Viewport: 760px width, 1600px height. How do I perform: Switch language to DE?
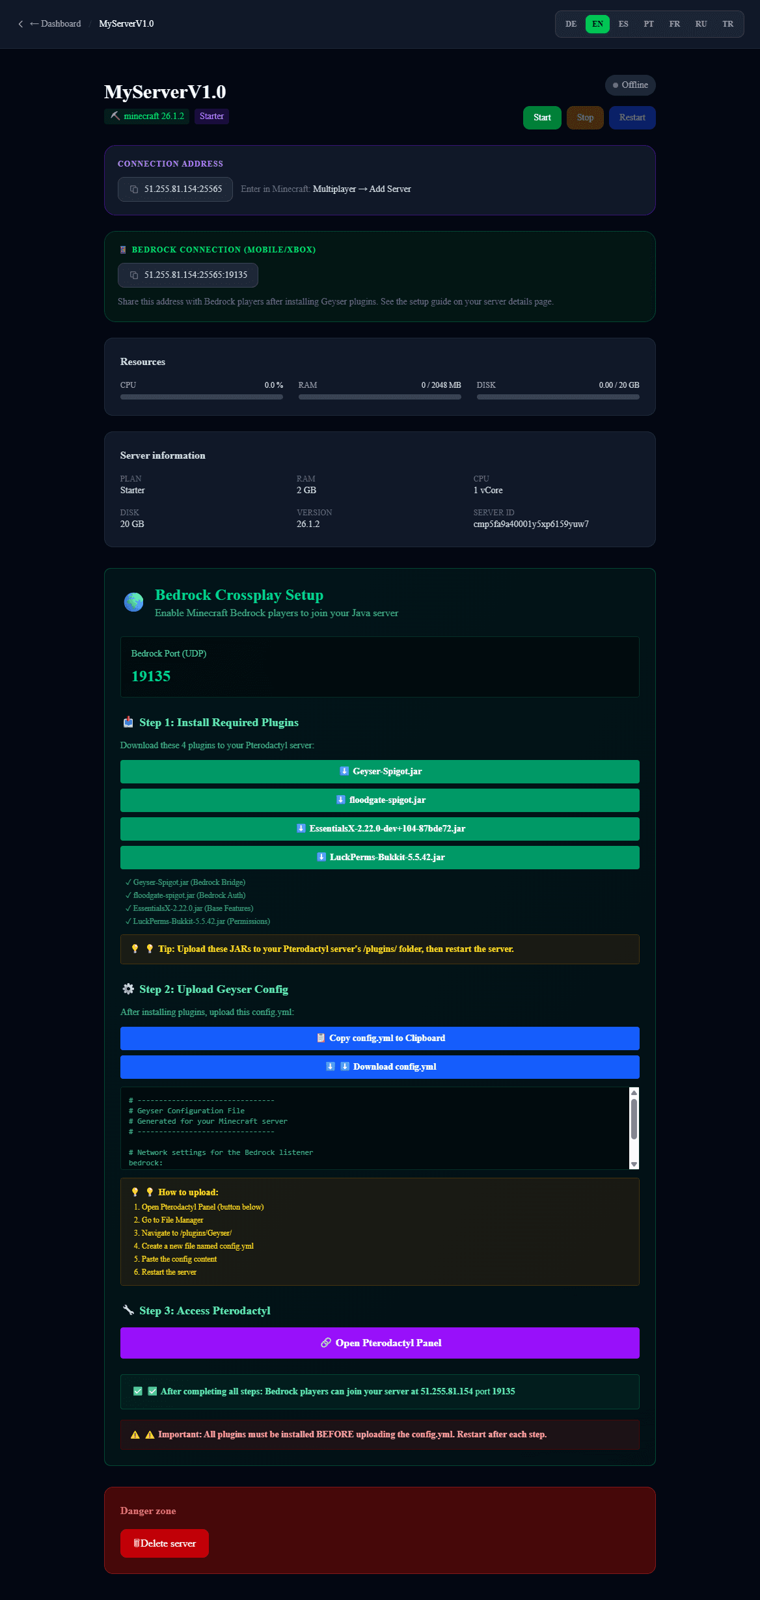[571, 24]
